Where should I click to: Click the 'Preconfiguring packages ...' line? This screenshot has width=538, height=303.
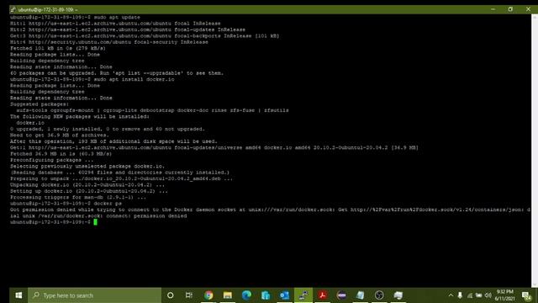(x=51, y=160)
